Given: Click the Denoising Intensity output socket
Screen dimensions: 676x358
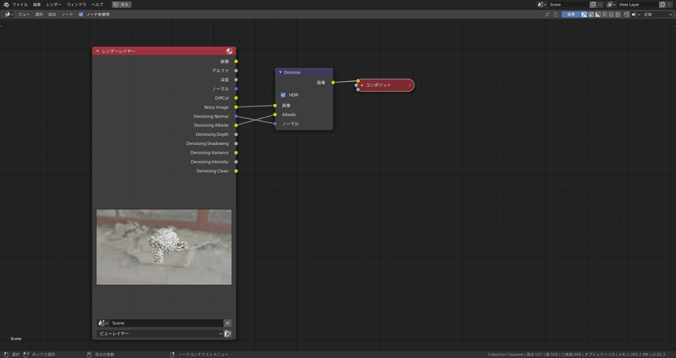Looking at the screenshot, I should [x=236, y=162].
